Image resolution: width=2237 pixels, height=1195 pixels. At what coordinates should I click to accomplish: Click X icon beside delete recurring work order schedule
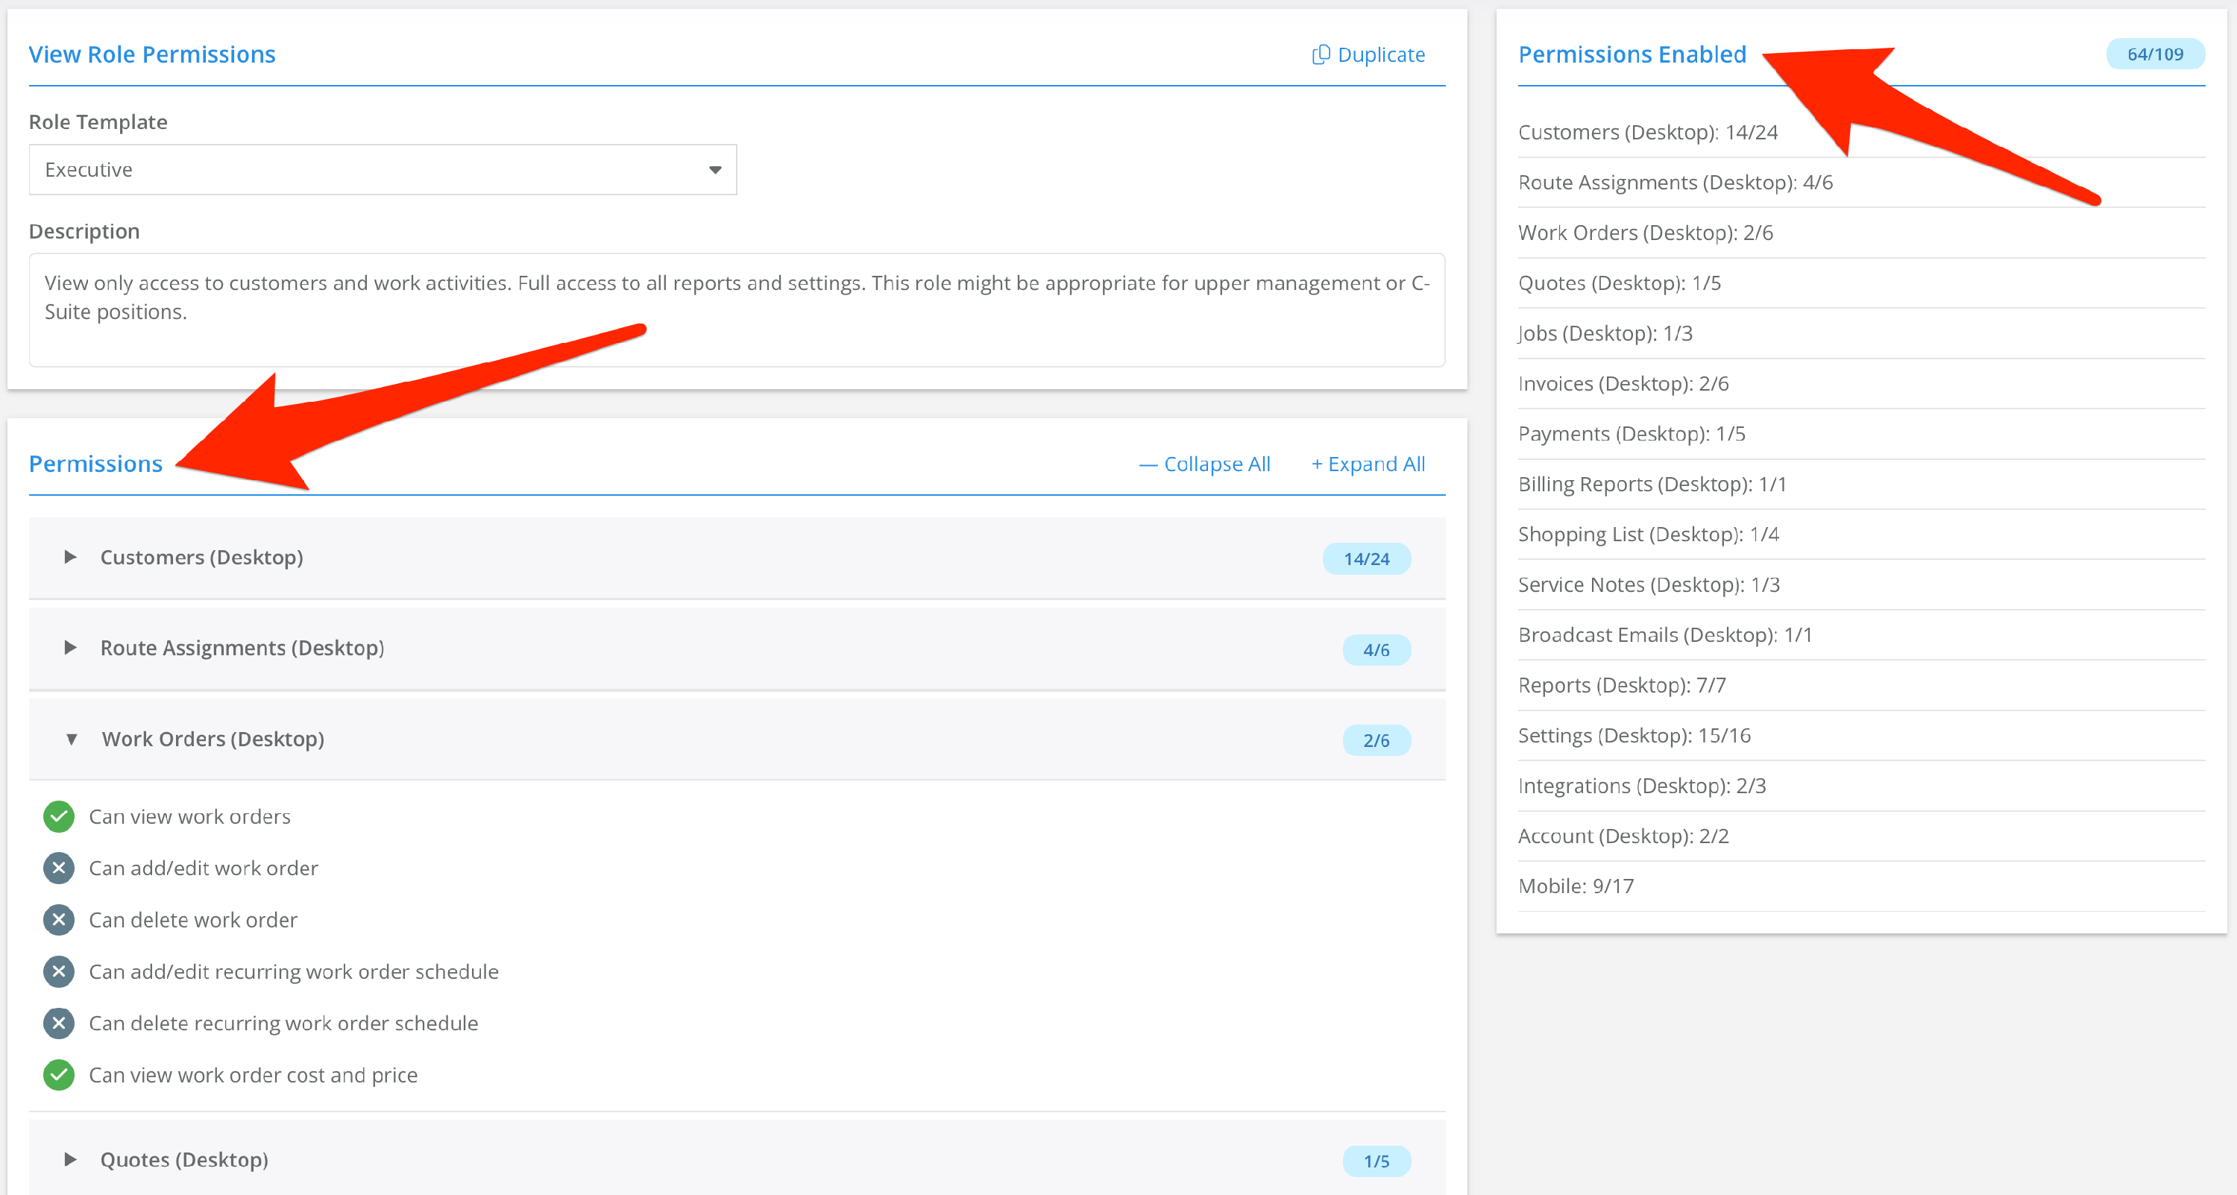[59, 1023]
